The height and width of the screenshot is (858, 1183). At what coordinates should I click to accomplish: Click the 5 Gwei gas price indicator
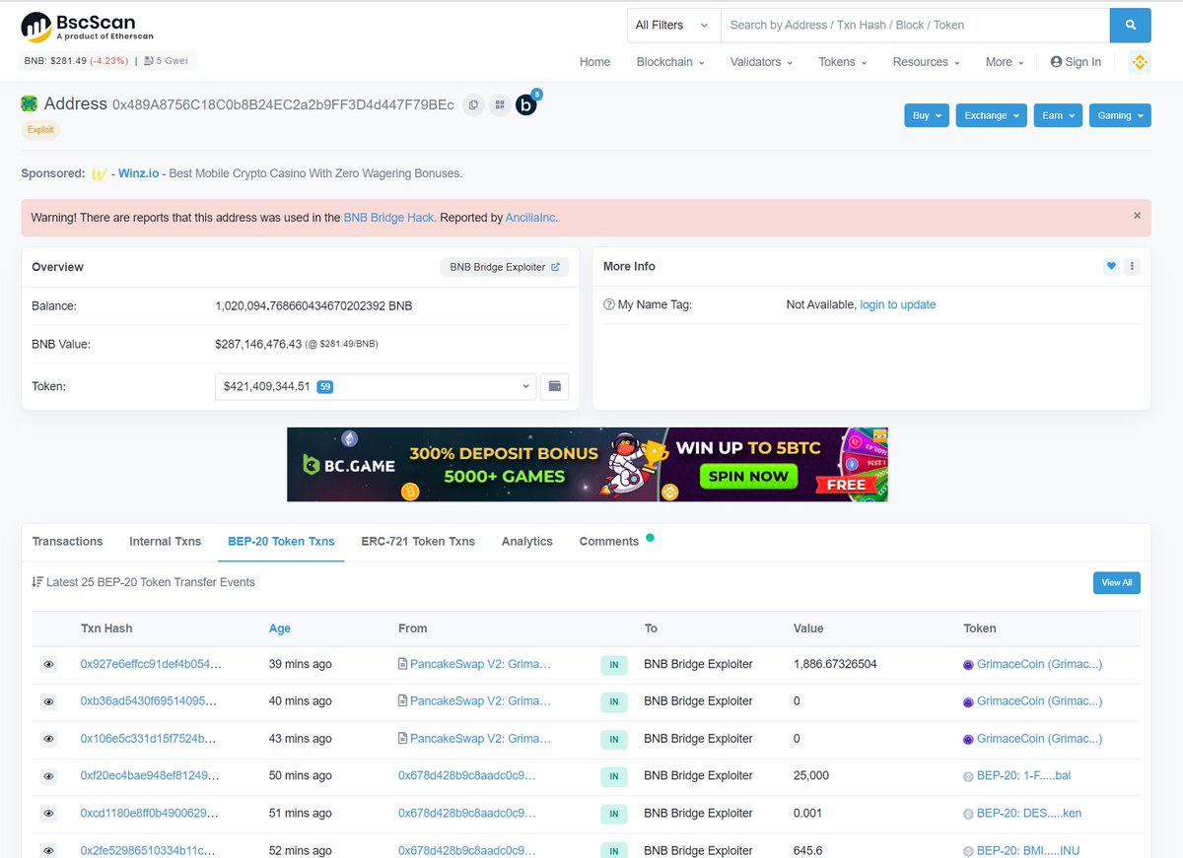click(168, 60)
